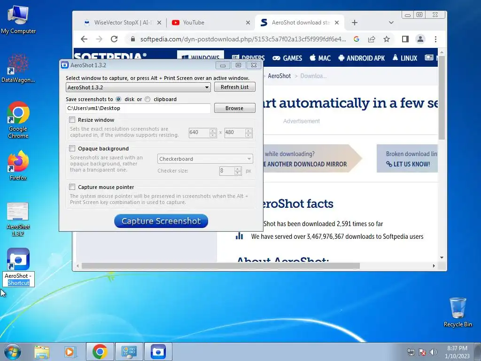Switch to the YouTube tab
The width and height of the screenshot is (481, 361).
click(x=211, y=23)
